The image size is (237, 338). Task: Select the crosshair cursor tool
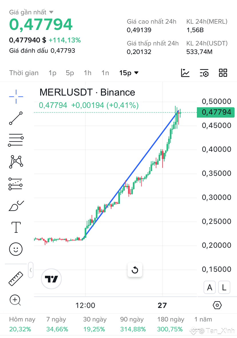16,96
